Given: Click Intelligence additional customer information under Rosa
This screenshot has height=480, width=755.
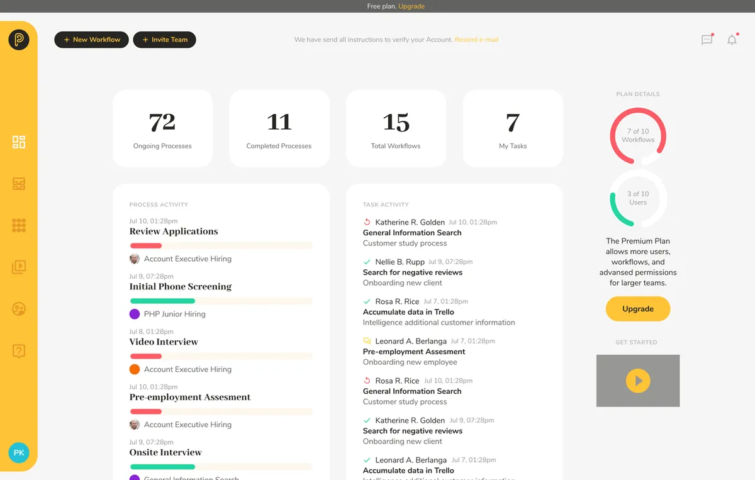Looking at the screenshot, I should (439, 323).
